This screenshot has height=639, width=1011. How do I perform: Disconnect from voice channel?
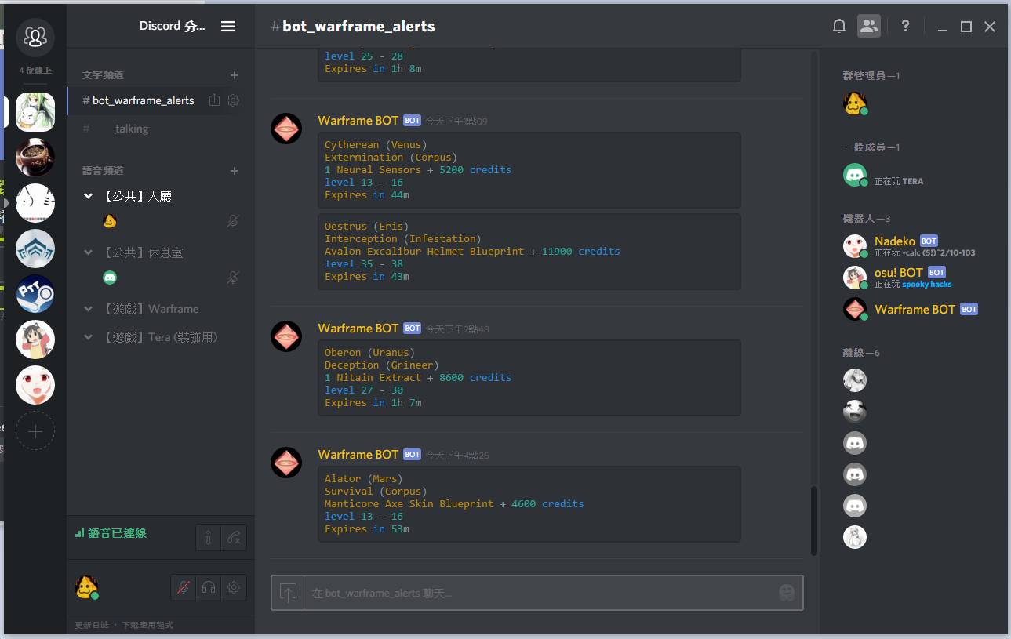coord(234,538)
